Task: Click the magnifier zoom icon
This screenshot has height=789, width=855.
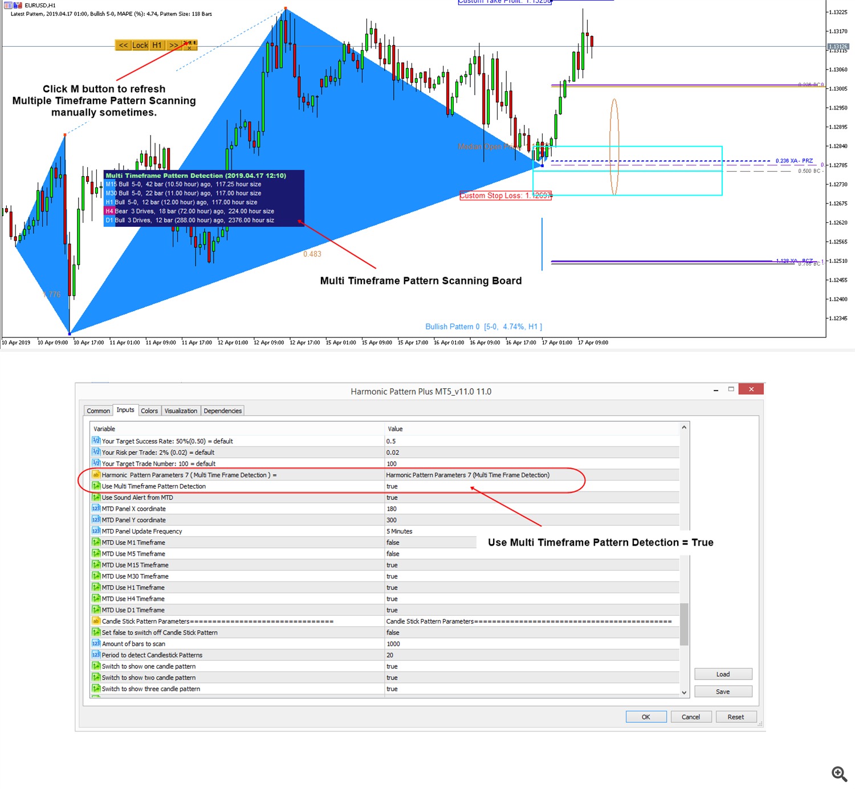Action: pyautogui.click(x=839, y=774)
